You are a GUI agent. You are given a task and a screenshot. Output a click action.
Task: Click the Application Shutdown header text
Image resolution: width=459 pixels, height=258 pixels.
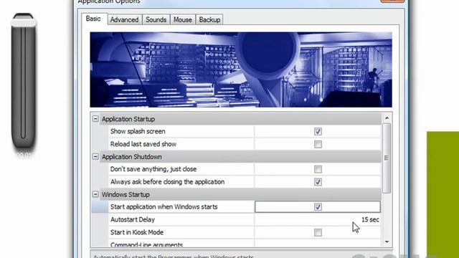[132, 157]
